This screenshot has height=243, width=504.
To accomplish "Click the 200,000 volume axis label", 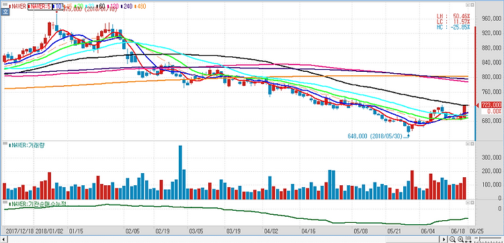I will (x=492, y=171).
